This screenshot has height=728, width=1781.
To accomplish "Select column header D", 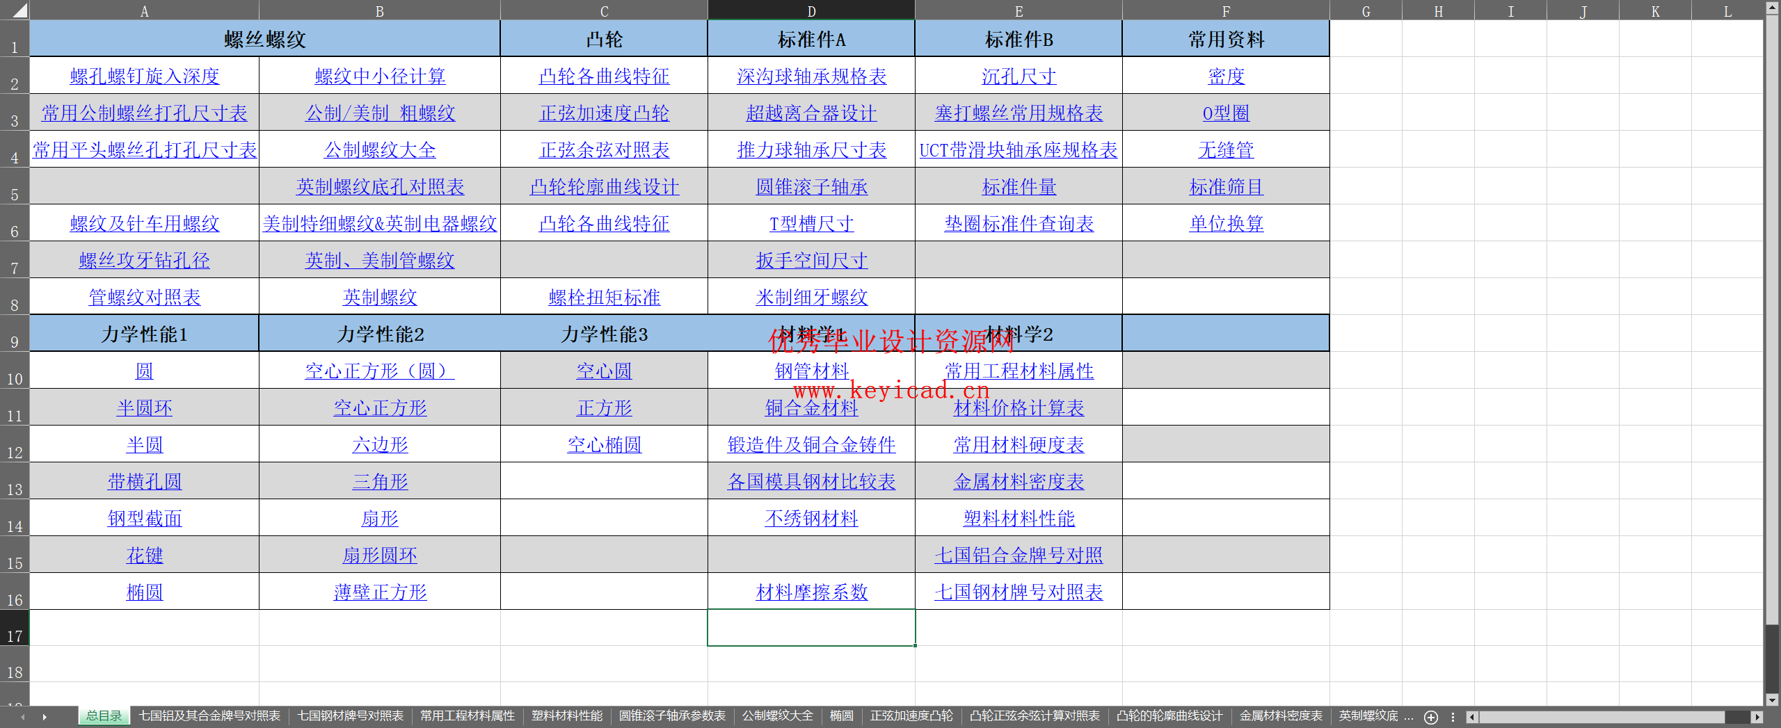I will click(810, 10).
